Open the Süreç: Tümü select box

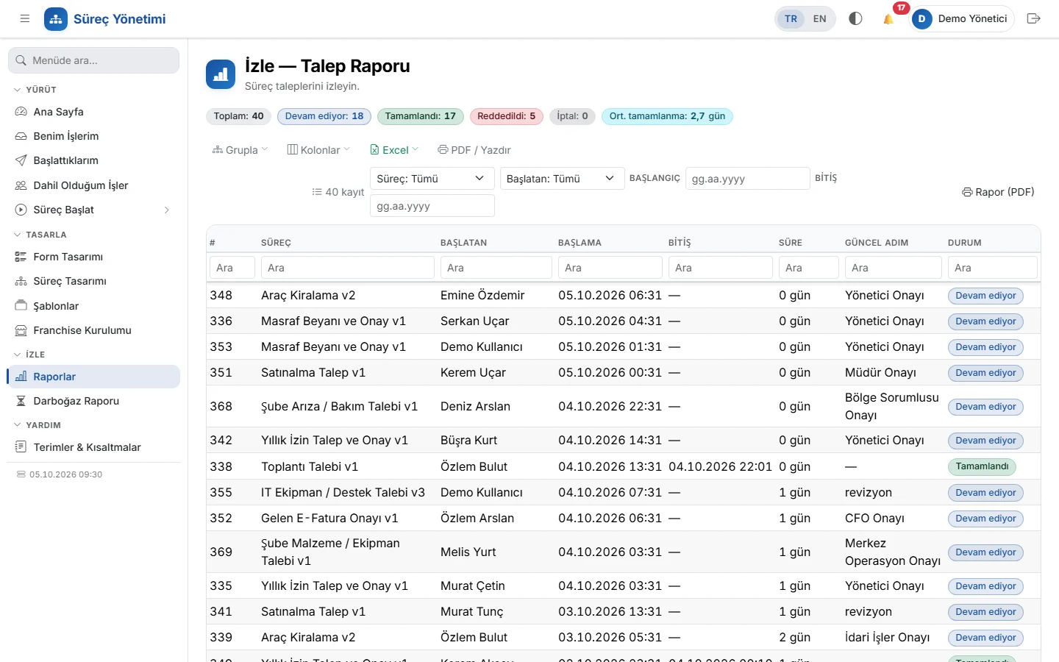[432, 179]
